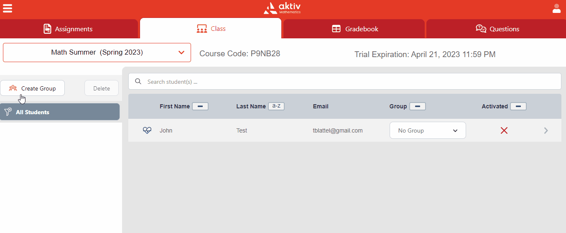This screenshot has height=233, width=566.
Task: Click the Search student(s) field
Action: pyautogui.click(x=345, y=81)
